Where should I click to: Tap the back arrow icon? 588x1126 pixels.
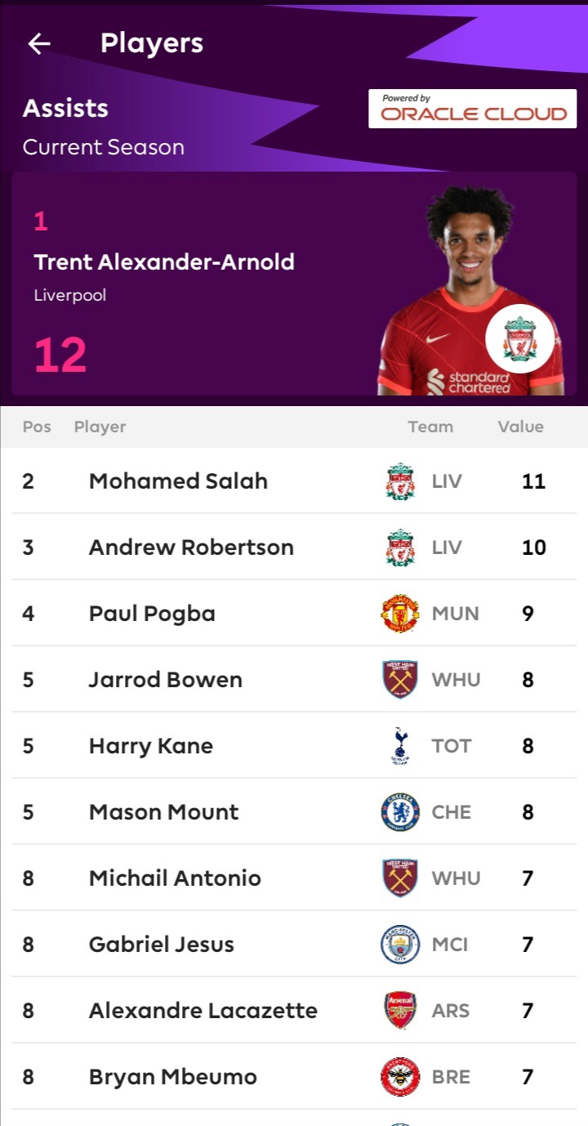[39, 44]
